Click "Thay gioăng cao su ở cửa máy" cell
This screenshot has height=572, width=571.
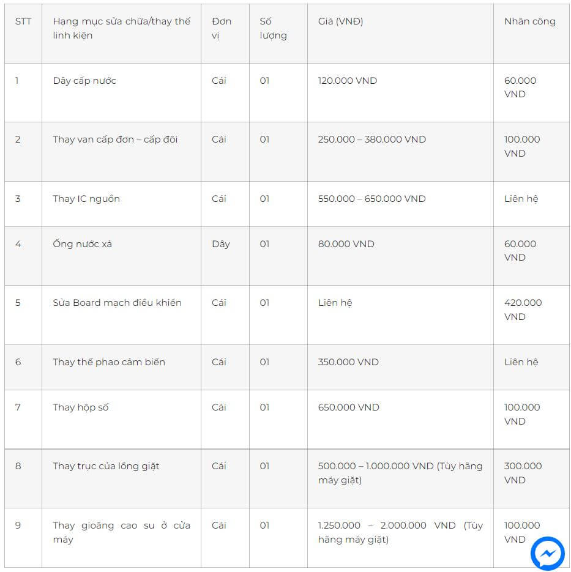[x=121, y=532]
